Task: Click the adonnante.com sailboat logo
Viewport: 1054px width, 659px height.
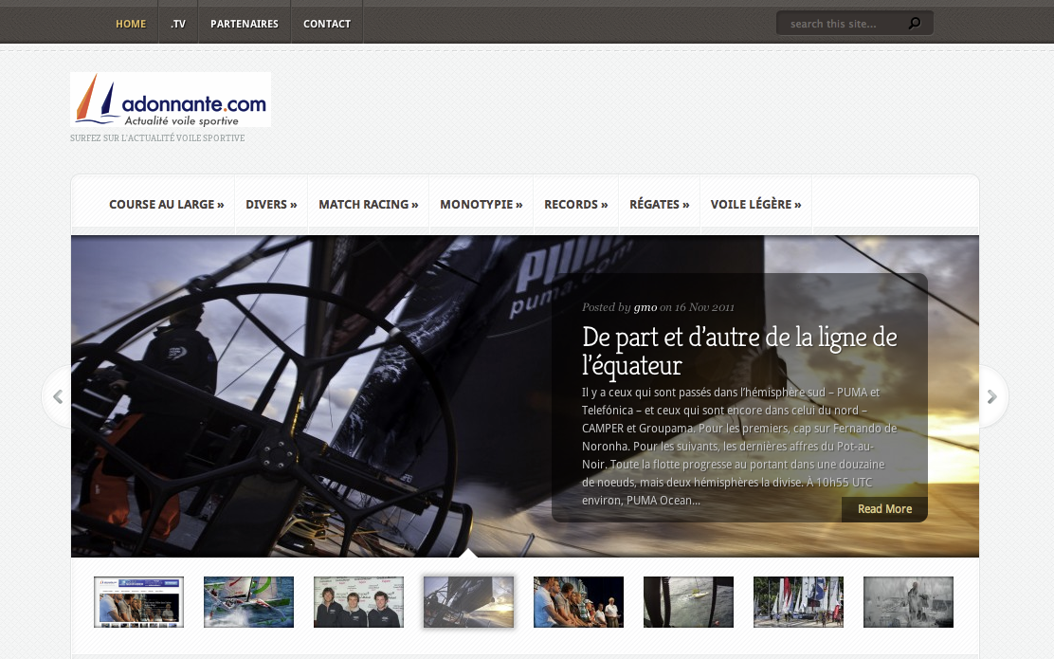Action: (171, 100)
